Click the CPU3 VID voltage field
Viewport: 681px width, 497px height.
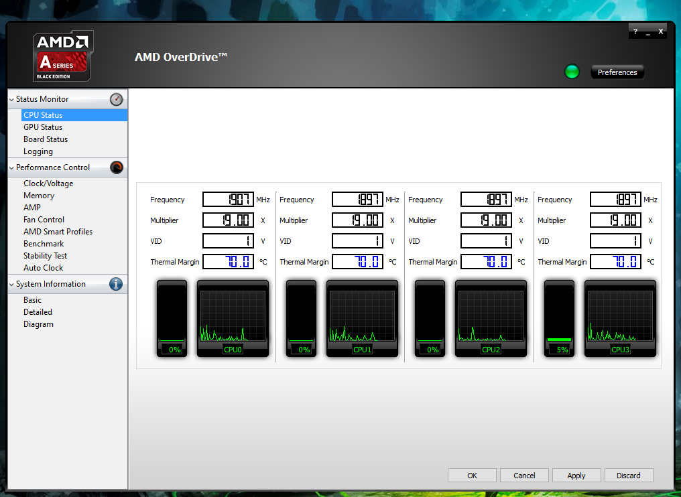(x=615, y=241)
